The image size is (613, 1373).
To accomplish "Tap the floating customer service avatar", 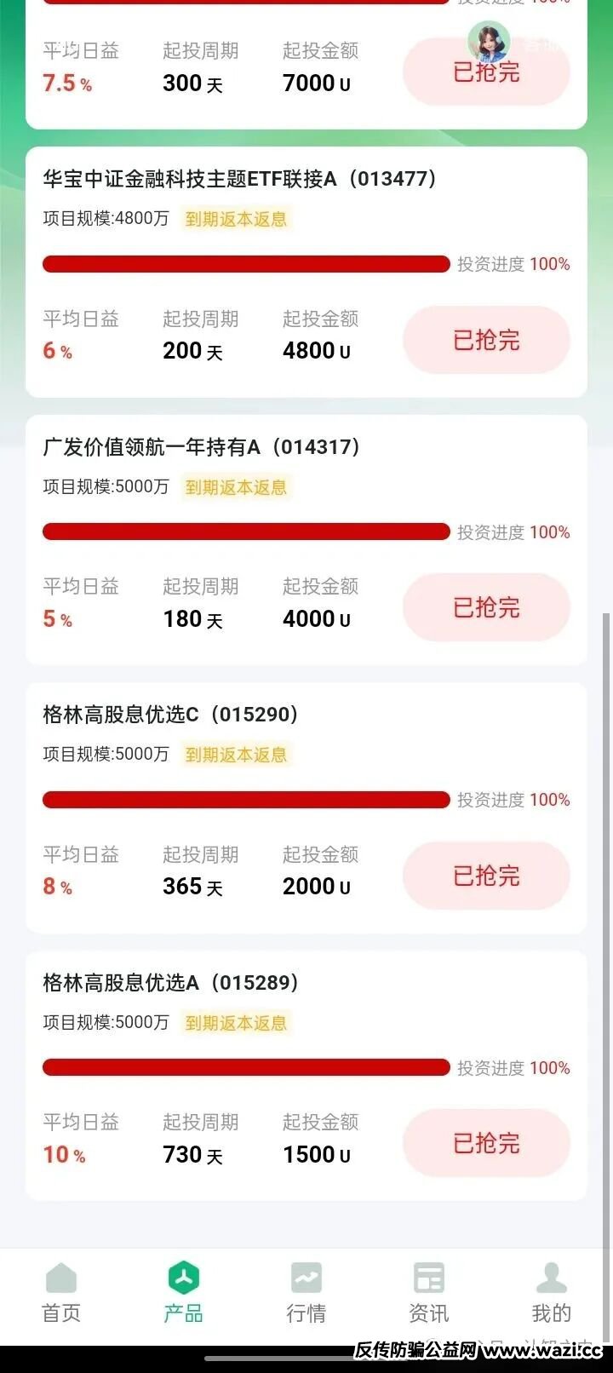I will coord(489,41).
